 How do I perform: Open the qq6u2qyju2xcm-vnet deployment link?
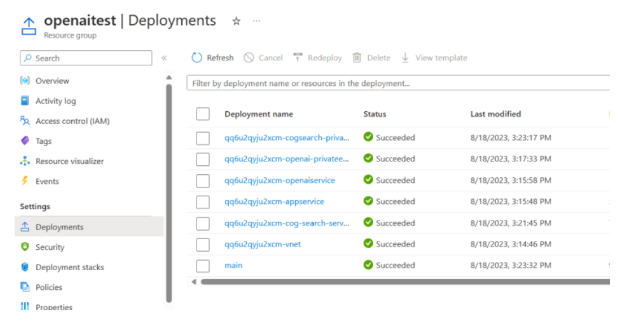(263, 244)
